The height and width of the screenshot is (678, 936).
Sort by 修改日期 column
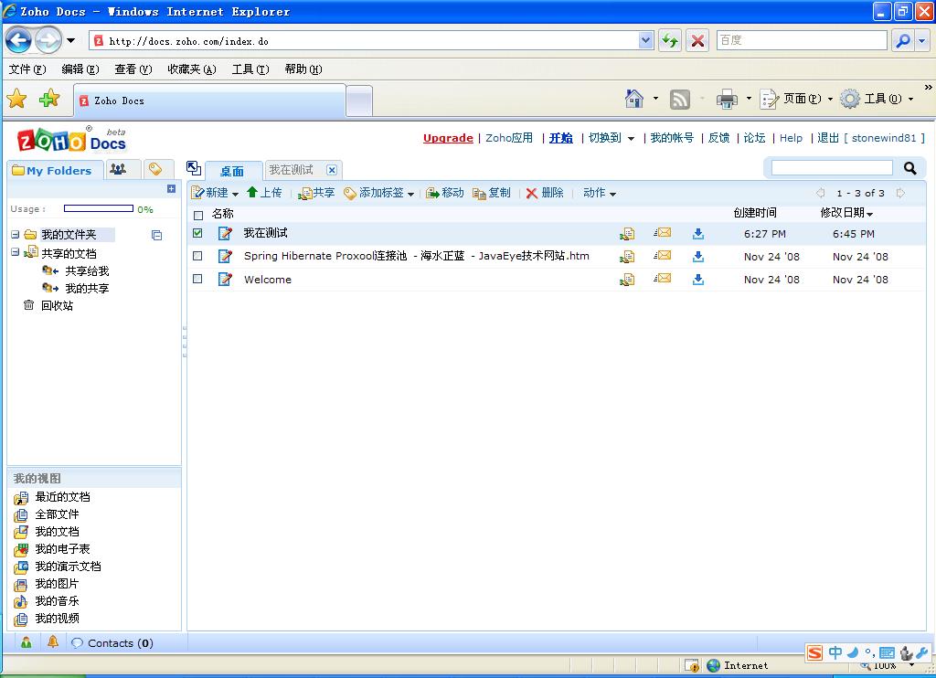pos(846,213)
